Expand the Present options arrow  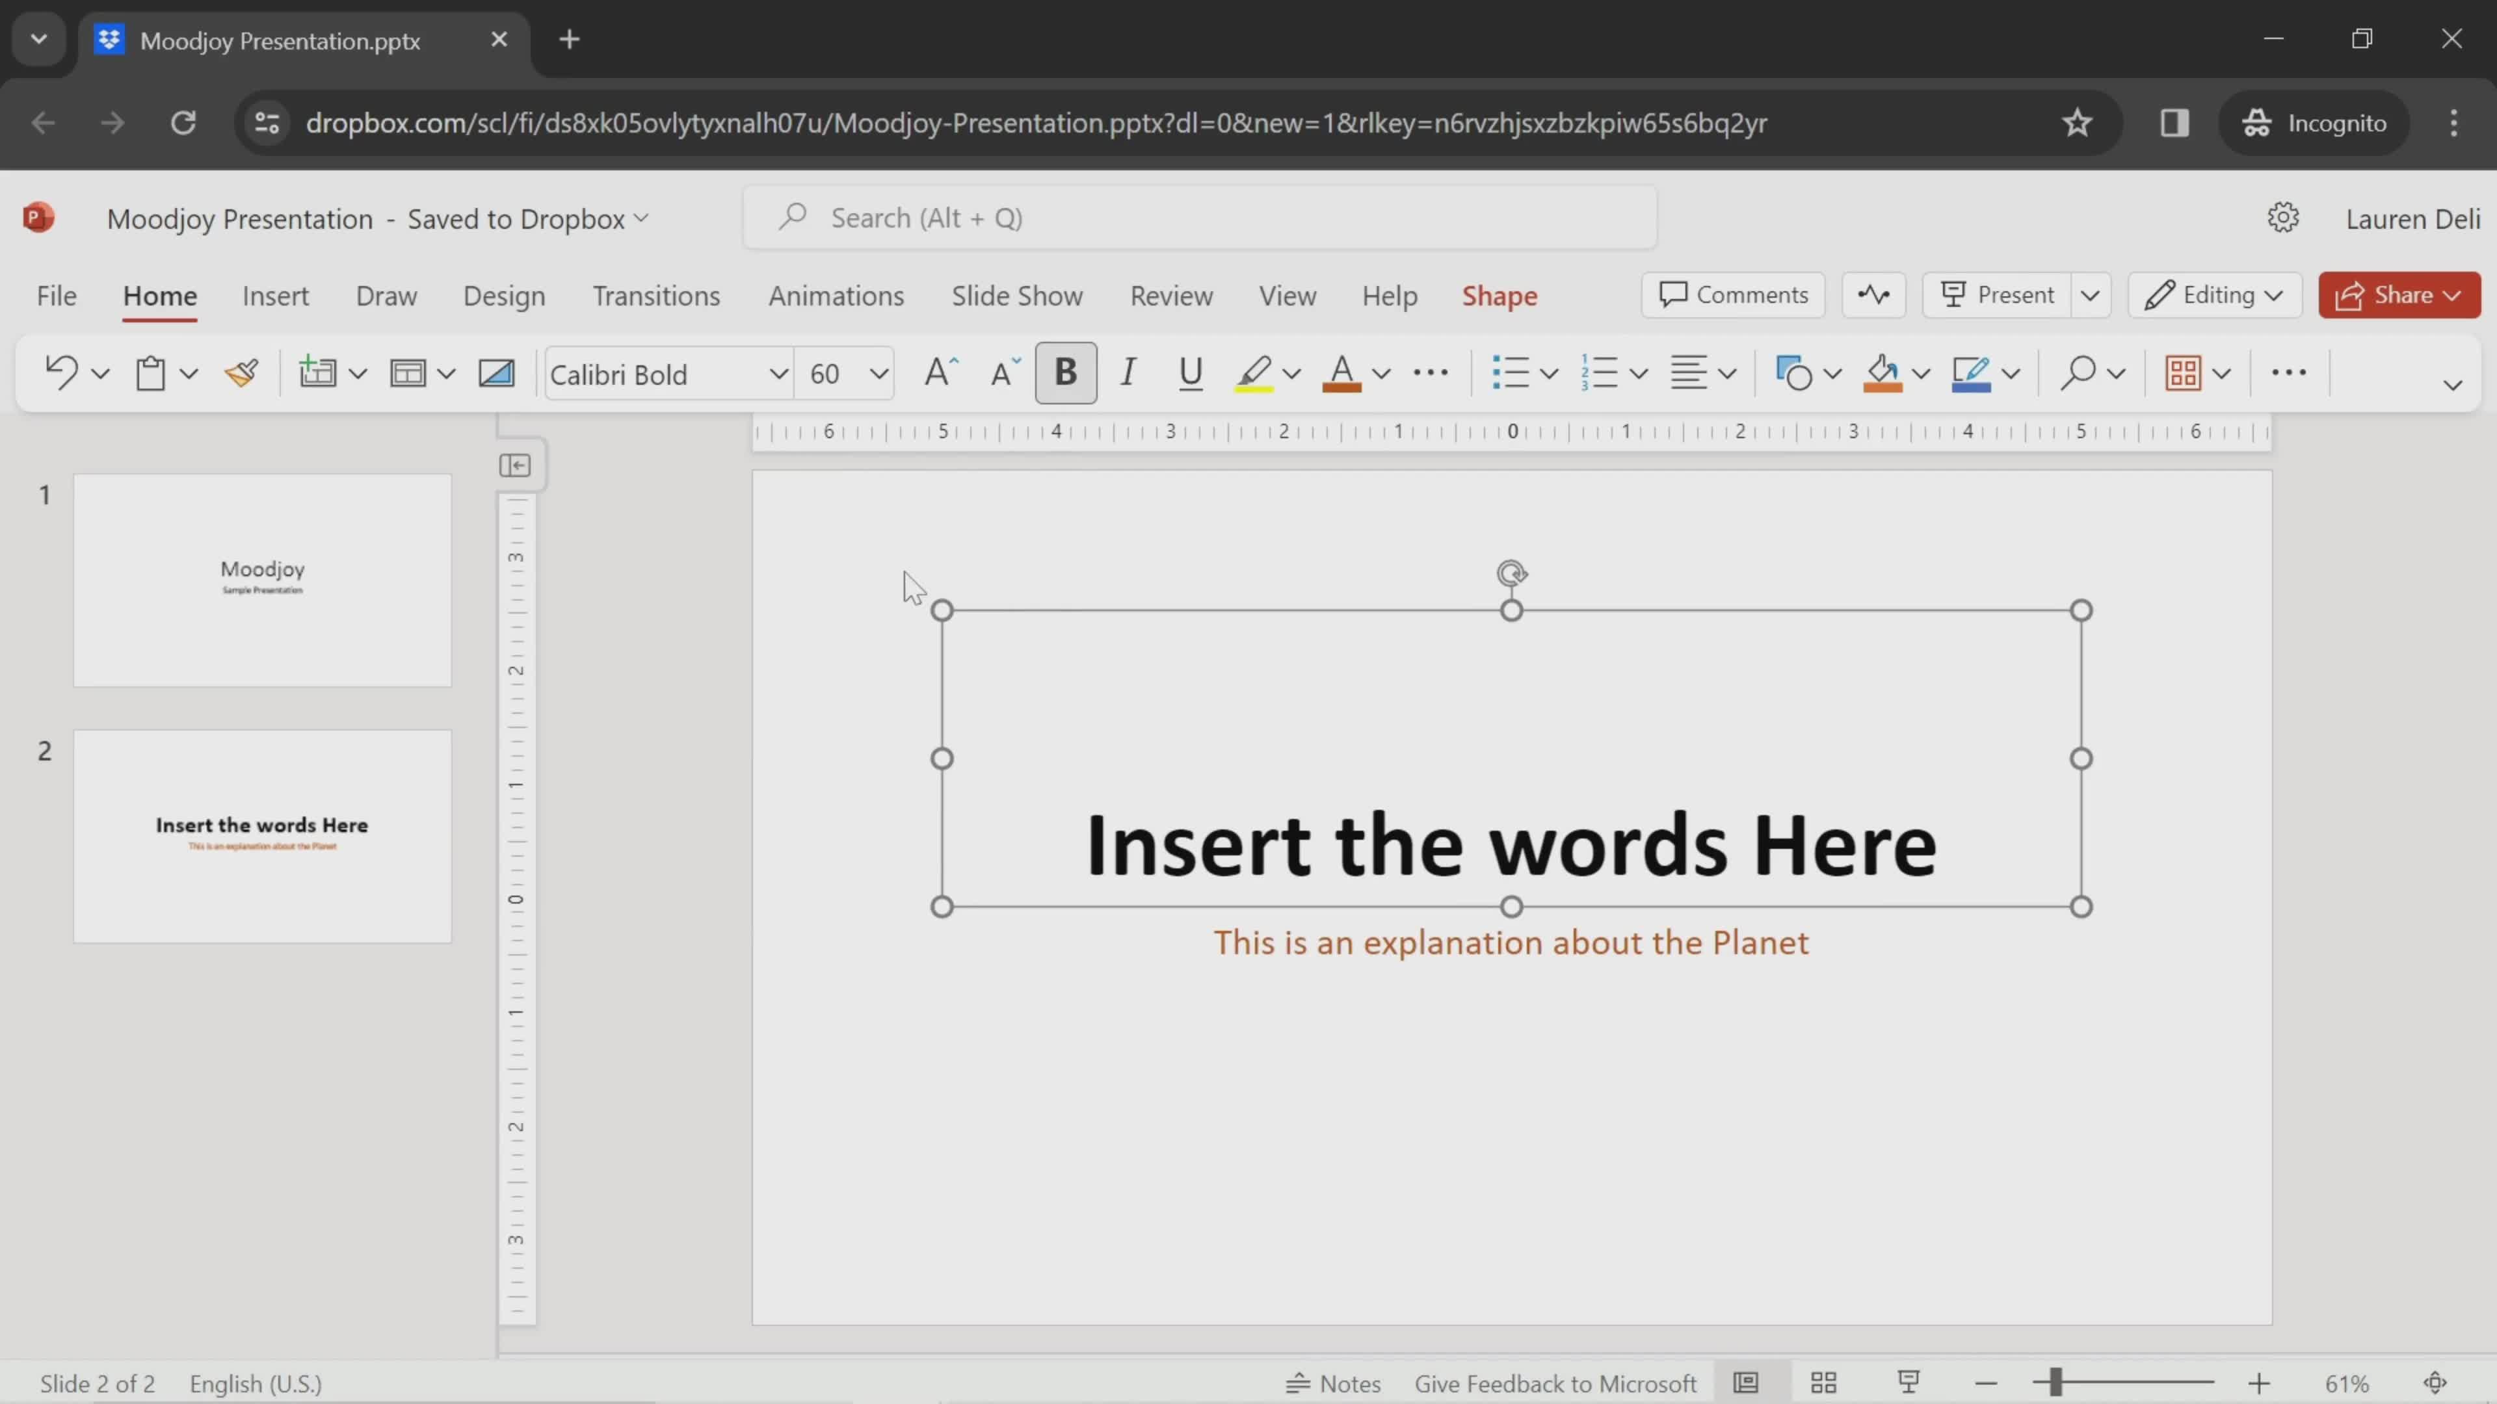[2090, 294]
